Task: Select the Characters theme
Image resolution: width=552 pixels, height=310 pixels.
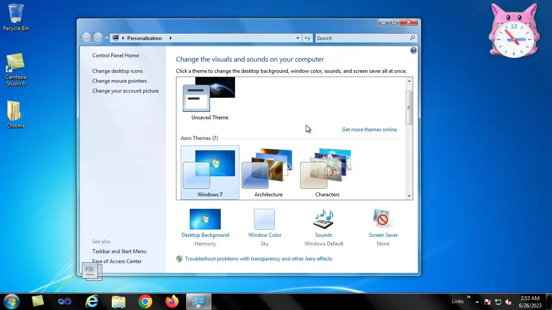Action: (327, 173)
